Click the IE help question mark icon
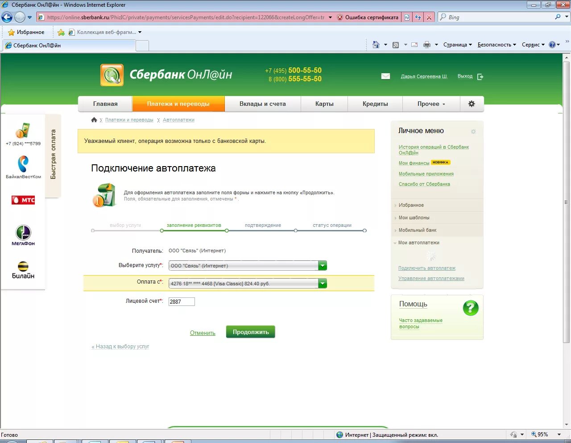571x443 pixels. [552, 45]
